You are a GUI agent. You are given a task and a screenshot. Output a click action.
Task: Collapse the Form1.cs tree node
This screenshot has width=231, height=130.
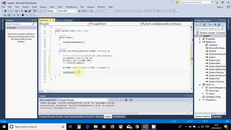[x=200, y=84]
